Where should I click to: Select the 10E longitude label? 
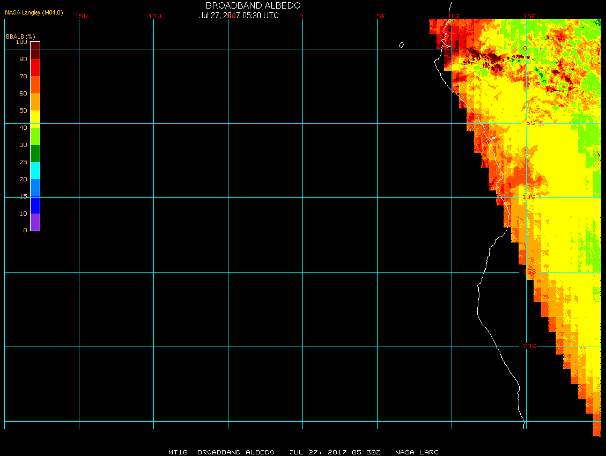(454, 16)
